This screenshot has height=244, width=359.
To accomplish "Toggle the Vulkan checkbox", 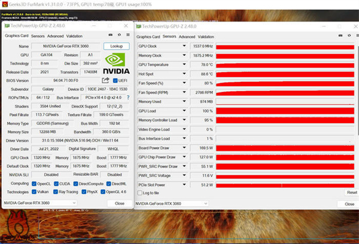I will point(34,192).
